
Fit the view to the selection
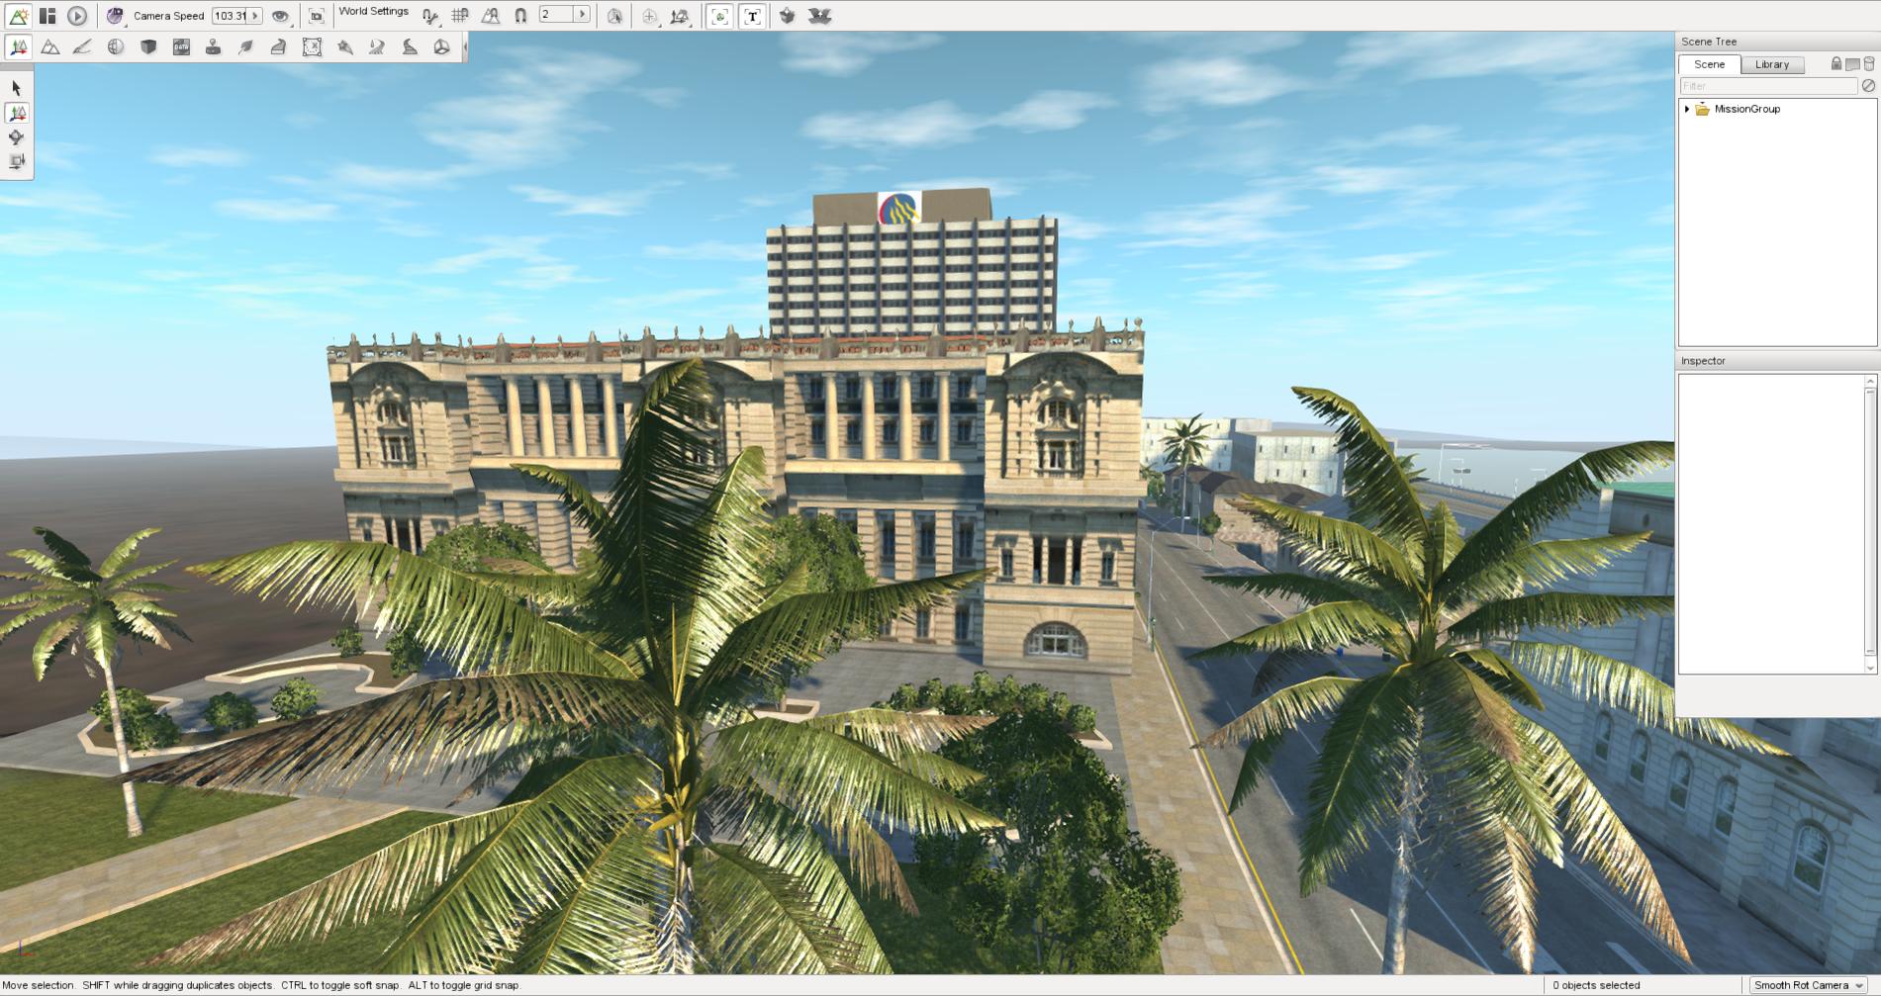click(x=317, y=16)
